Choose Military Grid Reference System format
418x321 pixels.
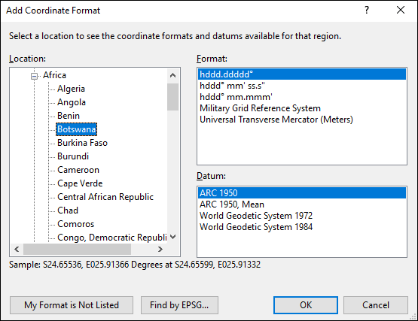(x=302, y=108)
